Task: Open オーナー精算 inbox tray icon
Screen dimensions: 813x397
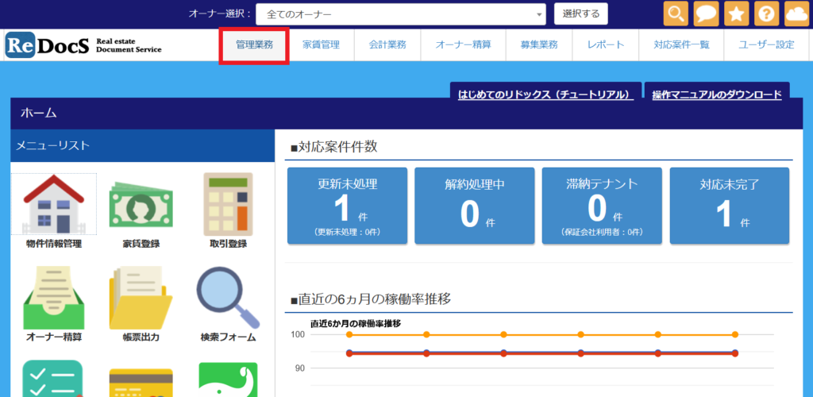Action: pyautogui.click(x=53, y=298)
